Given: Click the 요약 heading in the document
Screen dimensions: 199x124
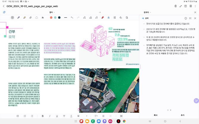Looking at the screenshot, I should click(12, 37).
